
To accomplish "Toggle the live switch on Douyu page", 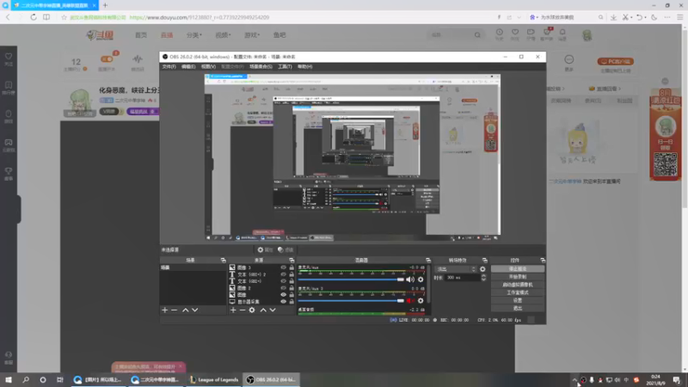I will click(107, 59).
